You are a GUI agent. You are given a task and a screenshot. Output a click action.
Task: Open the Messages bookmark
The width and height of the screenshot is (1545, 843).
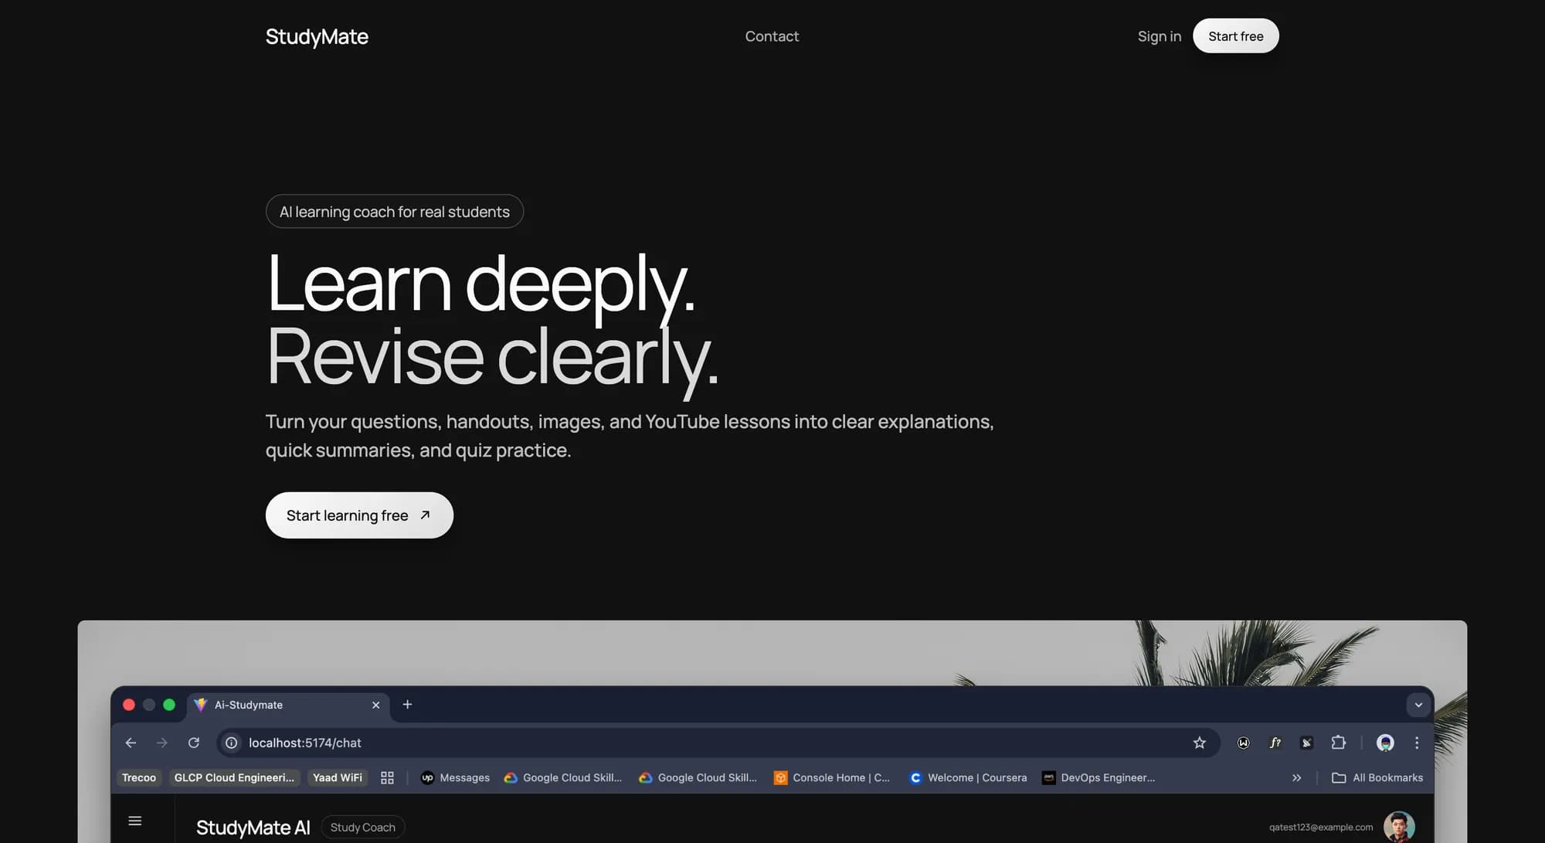[x=455, y=777]
